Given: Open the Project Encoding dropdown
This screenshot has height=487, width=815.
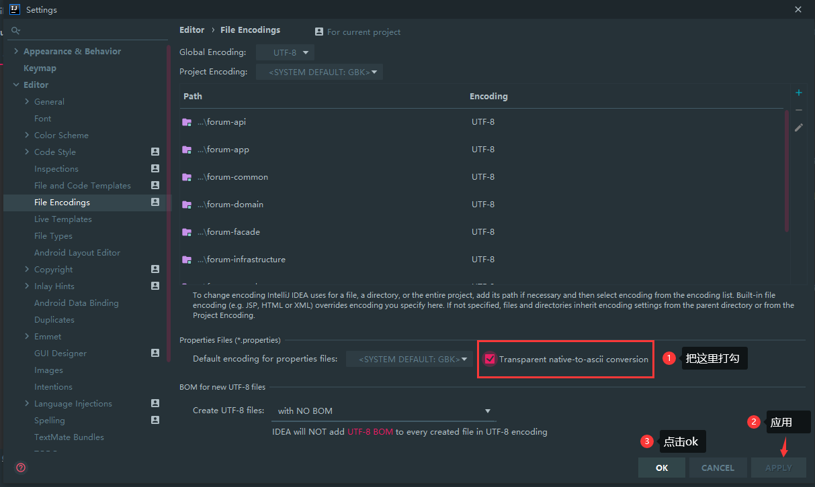Looking at the screenshot, I should click(x=319, y=72).
